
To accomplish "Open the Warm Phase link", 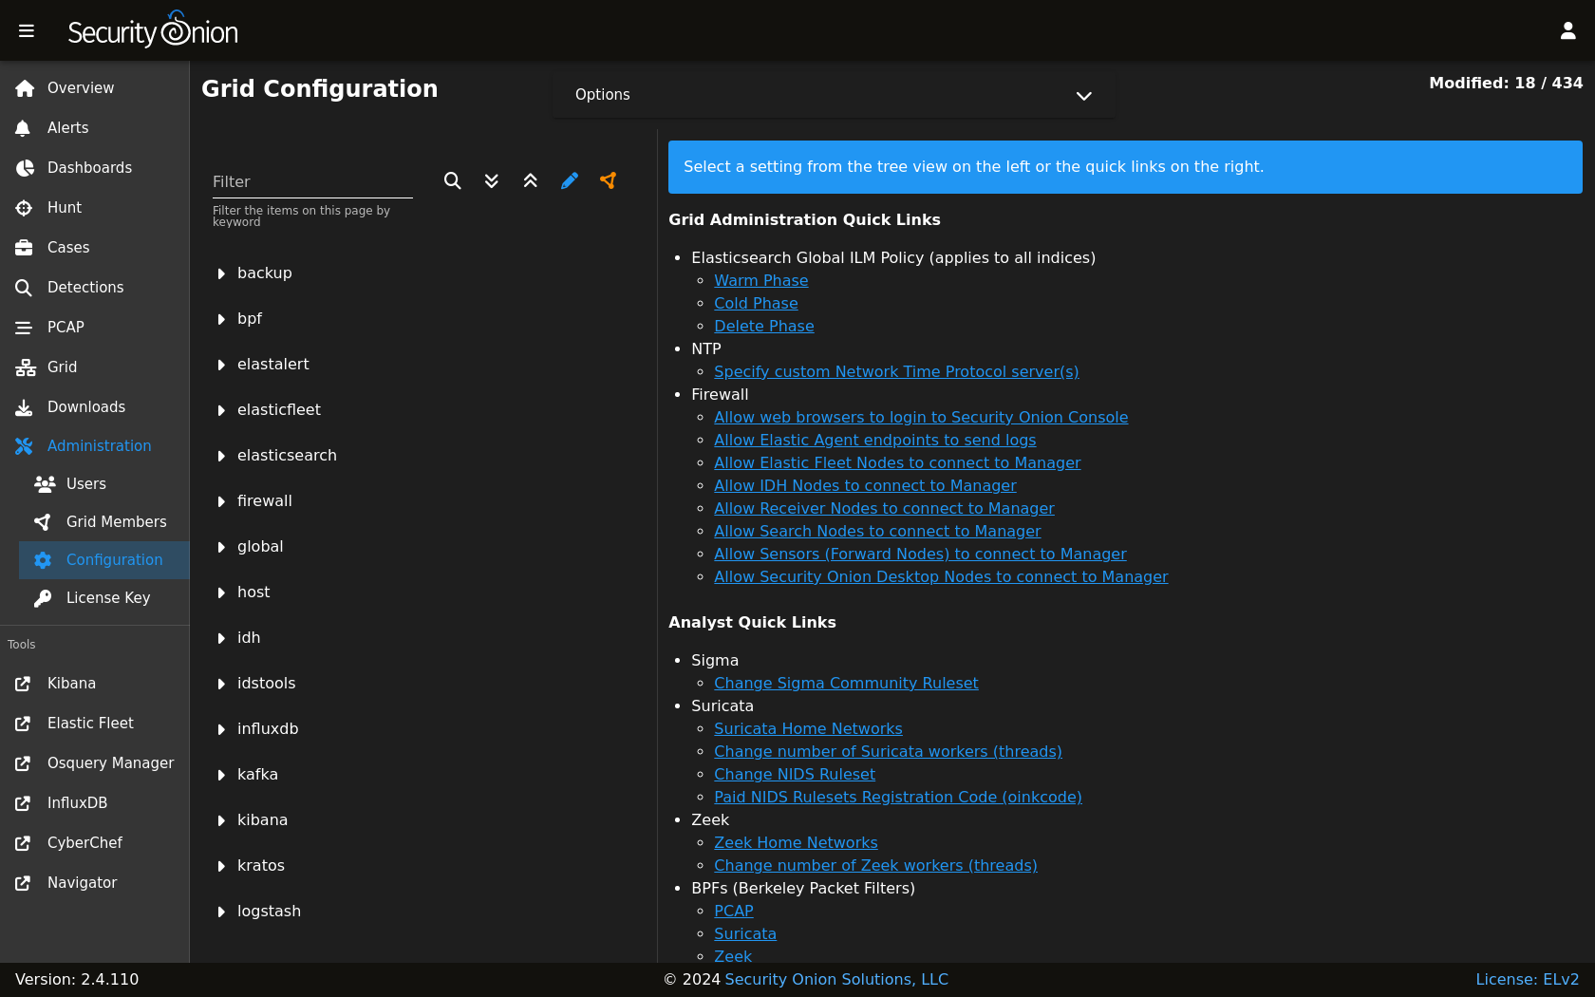I will pyautogui.click(x=761, y=281).
